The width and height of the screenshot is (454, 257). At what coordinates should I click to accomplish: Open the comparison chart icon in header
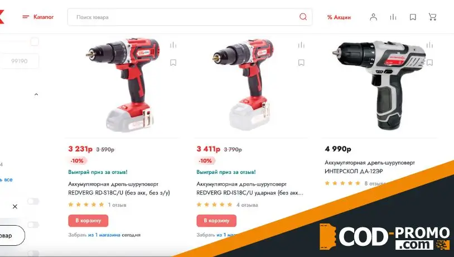coord(393,17)
